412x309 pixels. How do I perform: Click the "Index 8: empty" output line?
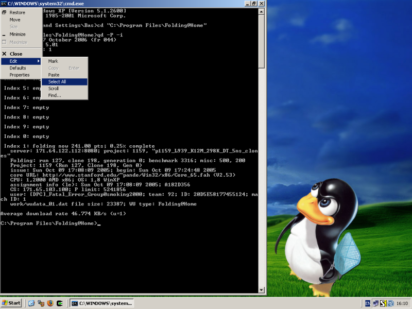point(26,117)
